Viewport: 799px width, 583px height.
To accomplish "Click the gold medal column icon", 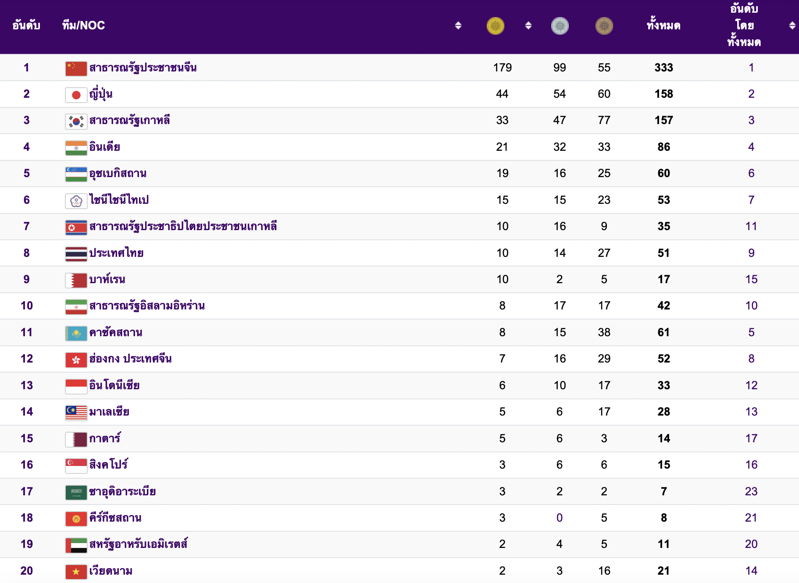I will pos(495,26).
